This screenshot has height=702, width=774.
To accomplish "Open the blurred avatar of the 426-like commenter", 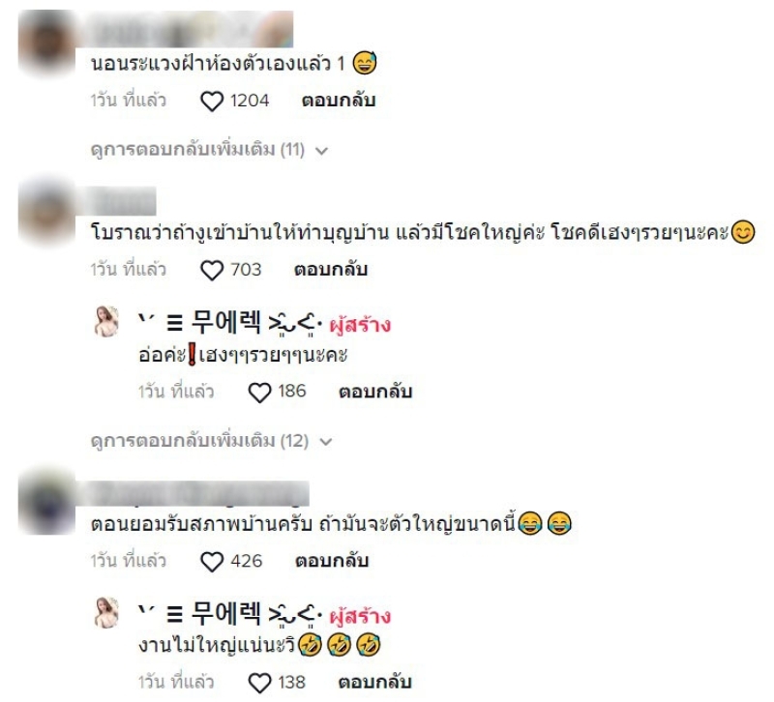I will click(x=46, y=501).
